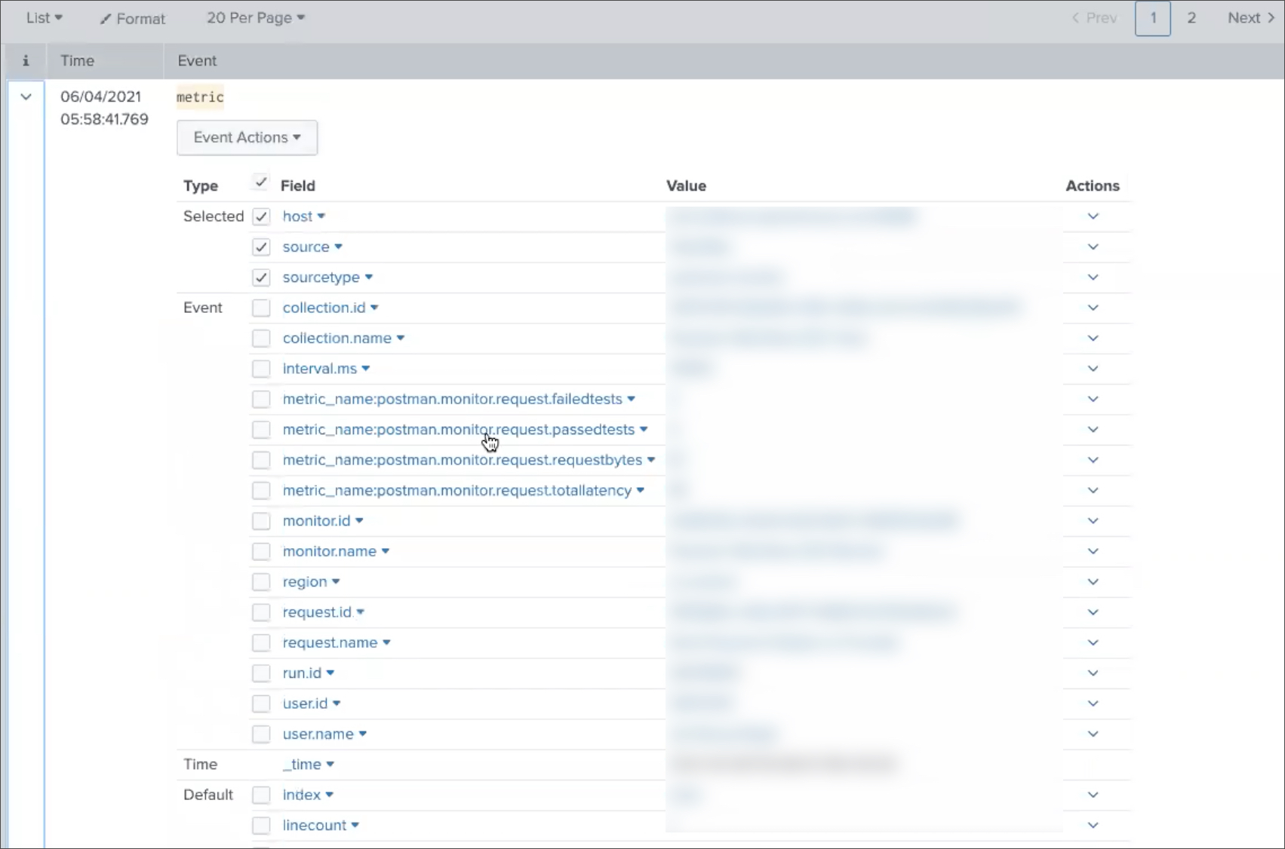Open actions chevron for region row
The height and width of the screenshot is (849, 1285).
(x=1093, y=581)
